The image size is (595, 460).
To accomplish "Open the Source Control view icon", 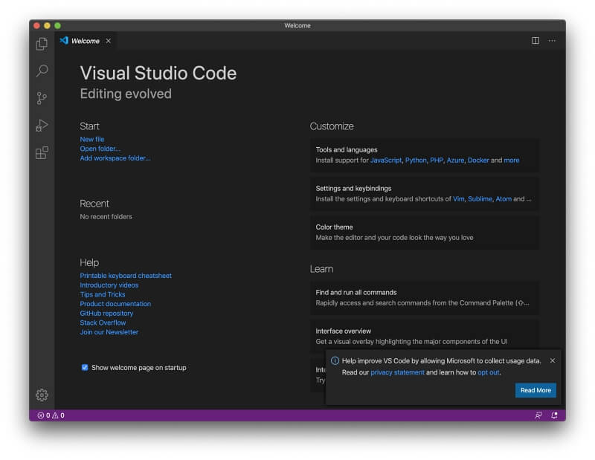I will point(42,98).
